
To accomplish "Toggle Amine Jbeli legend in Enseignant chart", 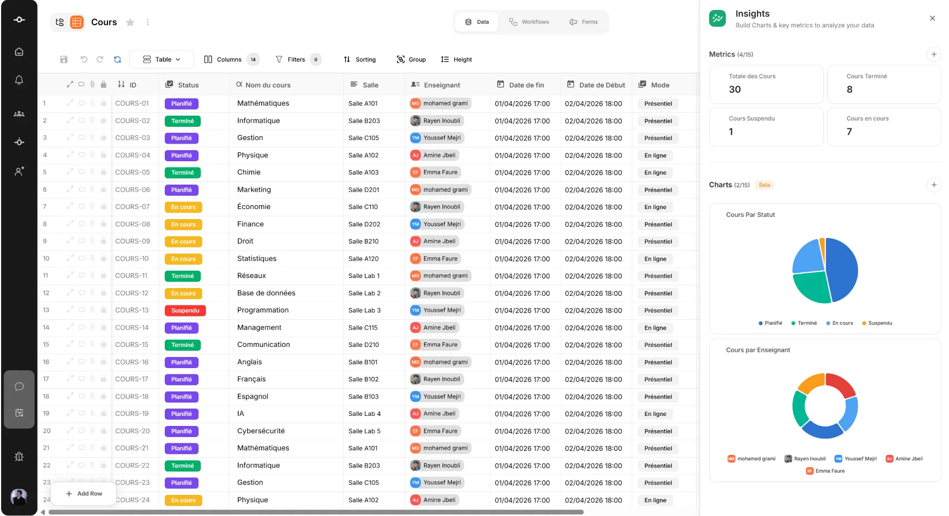I will (904, 459).
